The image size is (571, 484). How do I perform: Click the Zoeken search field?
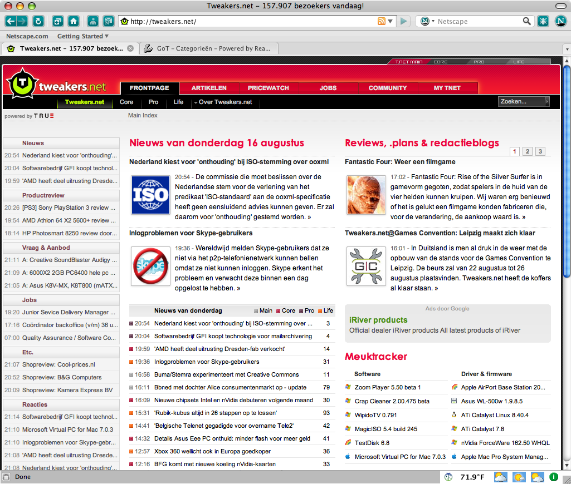(521, 101)
